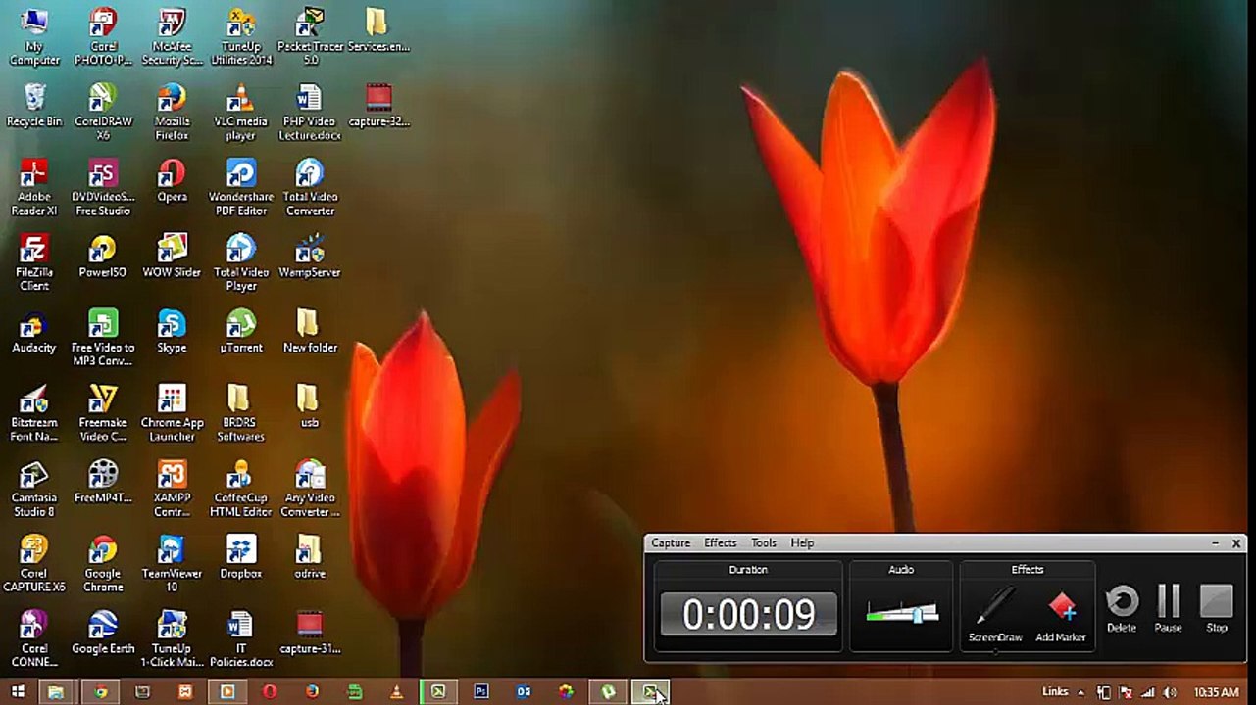Stop the screen recording
Screen dimensions: 1256x705
click(1217, 608)
